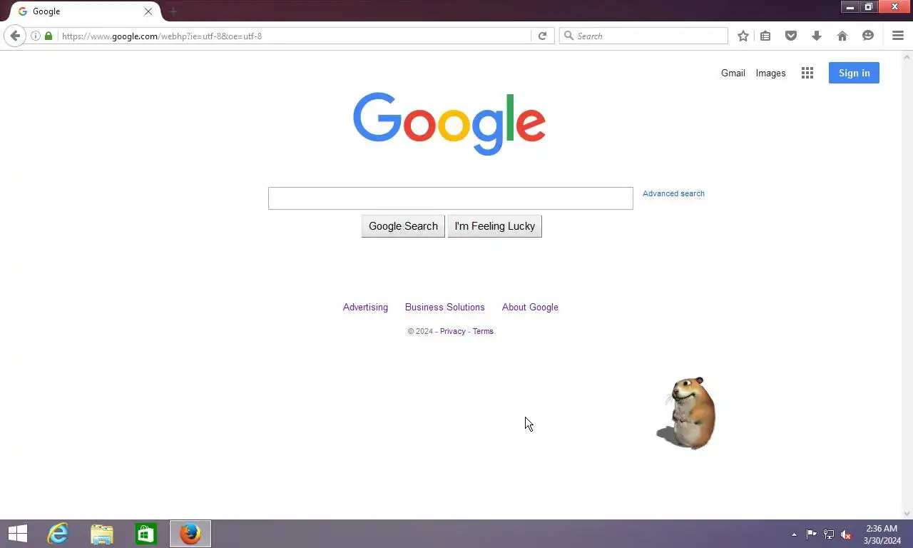913x548 pixels.
Task: Open Google Images link
Action: click(x=770, y=73)
